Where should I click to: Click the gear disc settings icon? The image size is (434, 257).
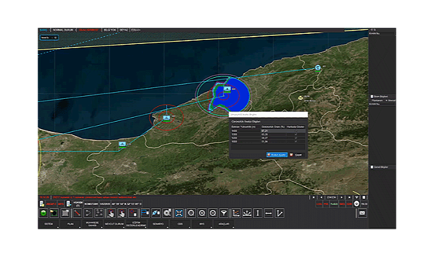[167, 213]
